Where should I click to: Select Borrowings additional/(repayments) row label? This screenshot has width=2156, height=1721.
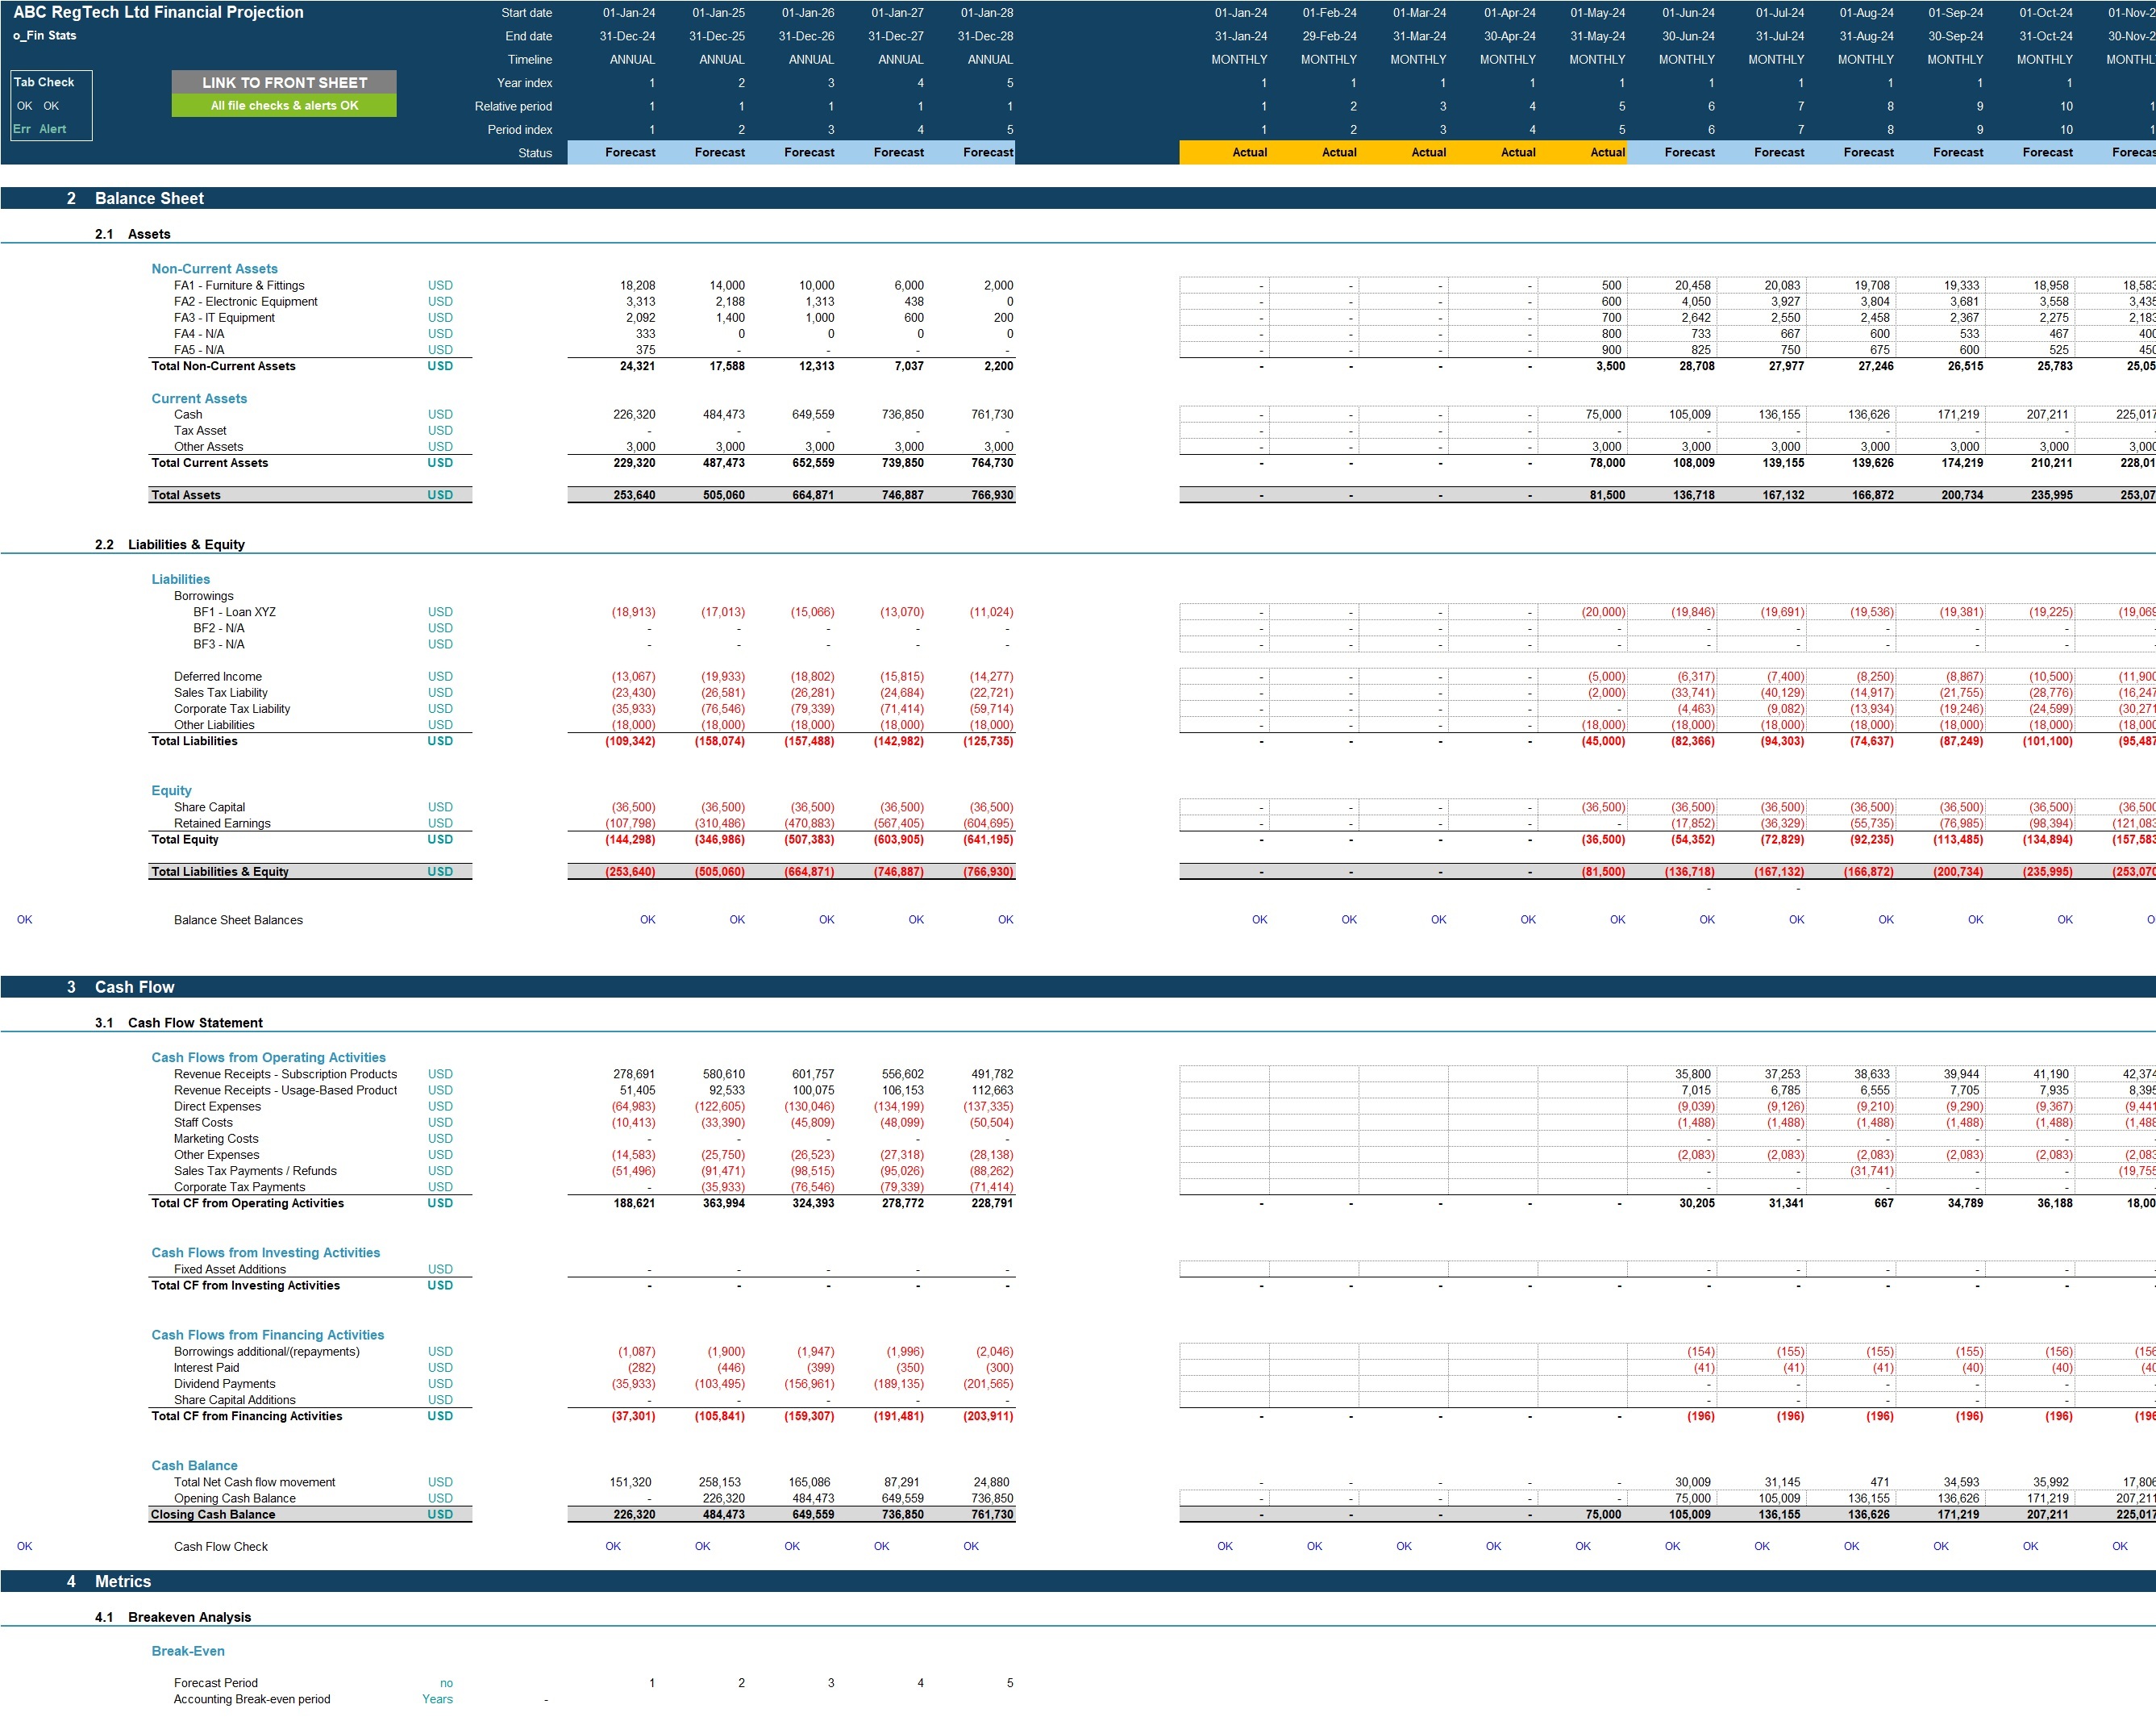[x=267, y=1351]
